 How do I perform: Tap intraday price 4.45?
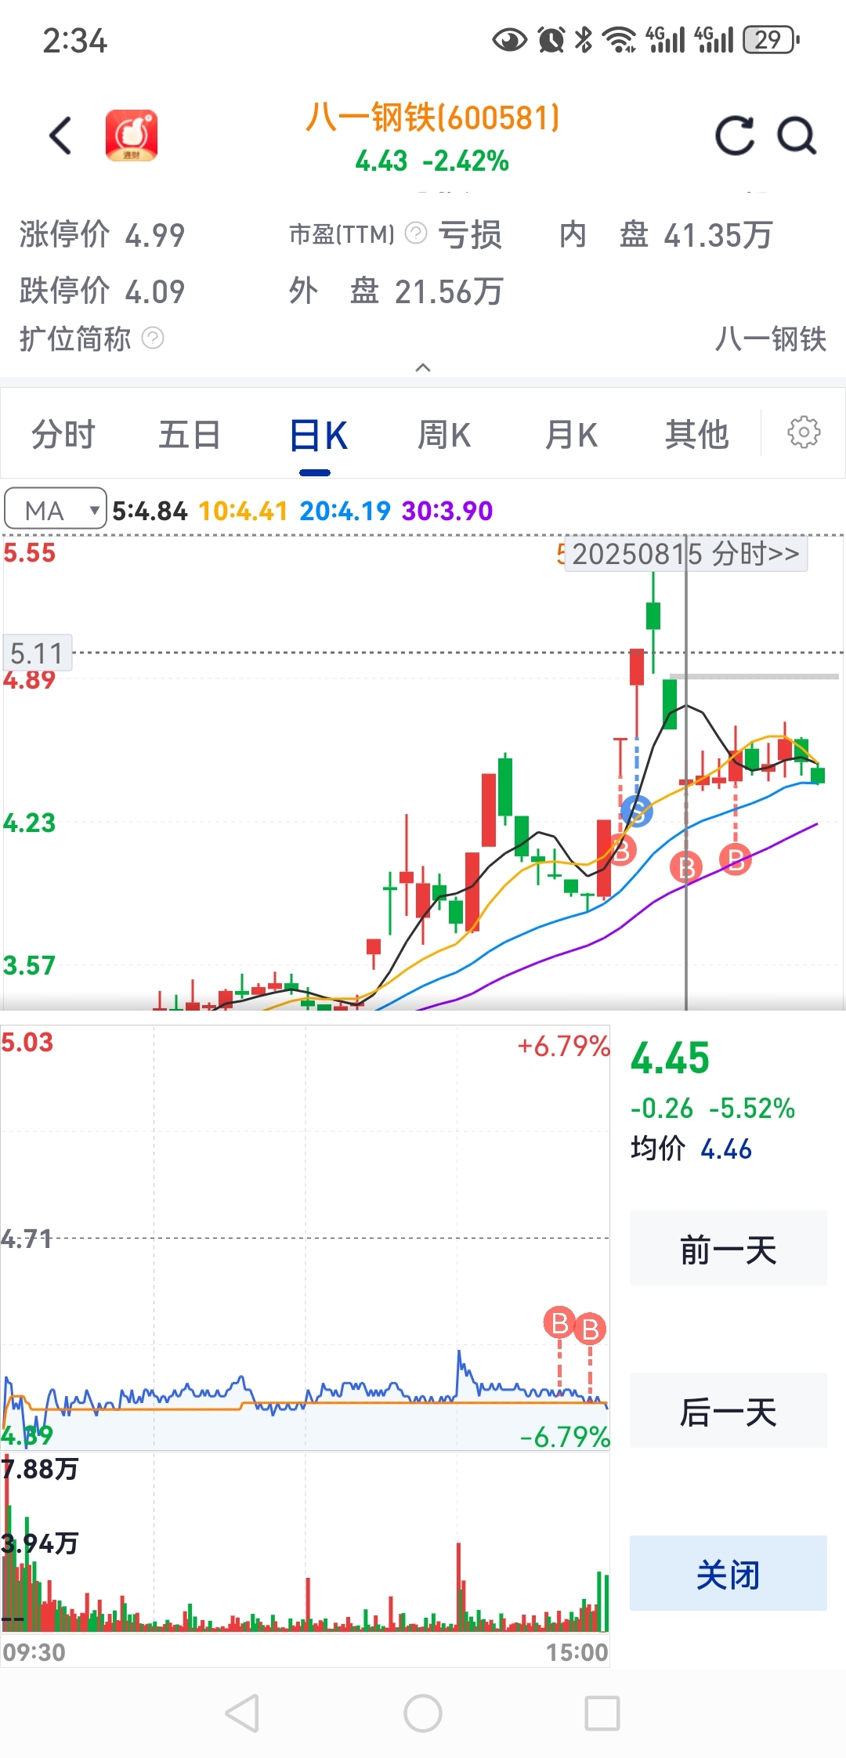click(671, 1058)
